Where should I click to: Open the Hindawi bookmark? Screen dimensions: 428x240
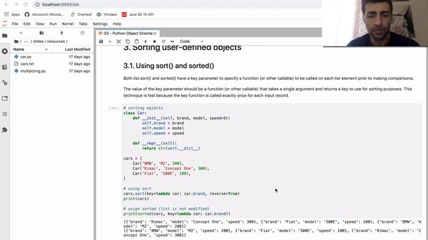[x=107, y=15]
